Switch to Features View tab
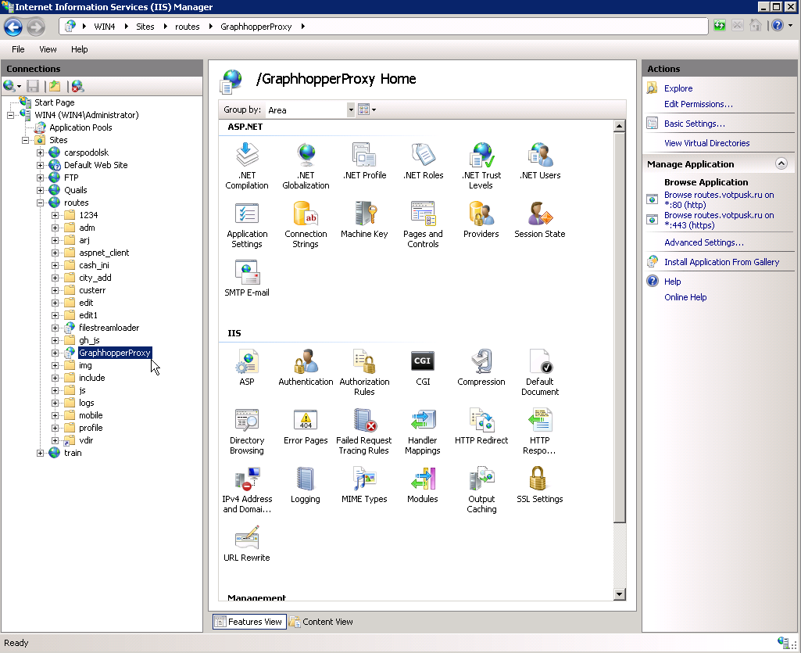Image resolution: width=801 pixels, height=653 pixels. tap(249, 622)
